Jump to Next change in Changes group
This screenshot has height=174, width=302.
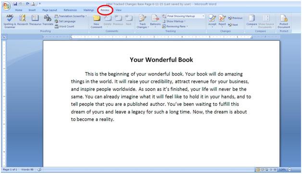coord(233,25)
